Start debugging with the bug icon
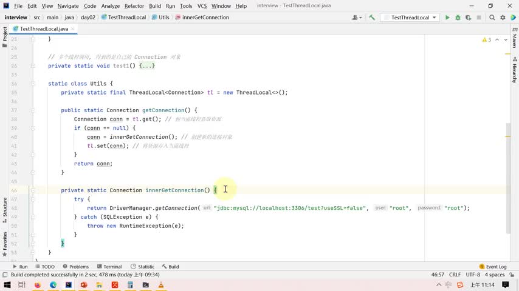Viewport: 519px width, 291px height. pyautogui.click(x=458, y=18)
